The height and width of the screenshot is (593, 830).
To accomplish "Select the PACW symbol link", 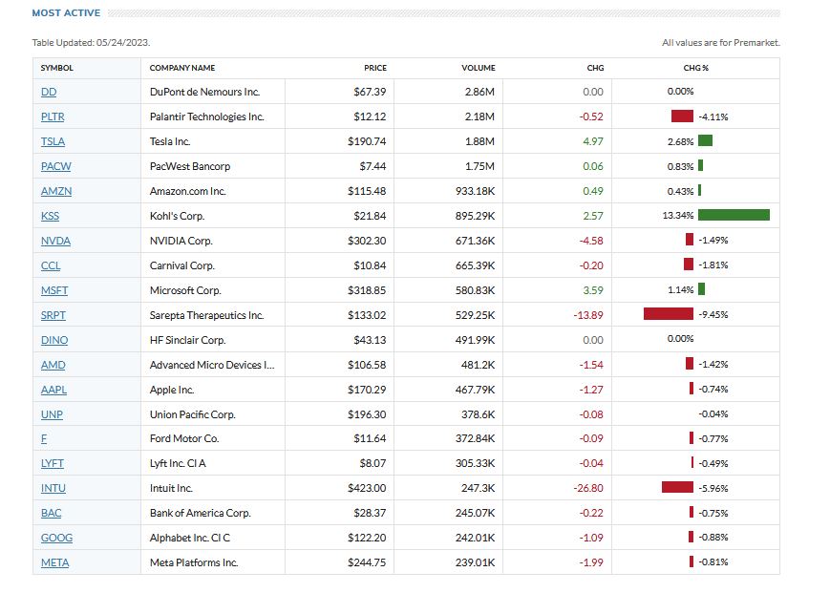I will (55, 166).
